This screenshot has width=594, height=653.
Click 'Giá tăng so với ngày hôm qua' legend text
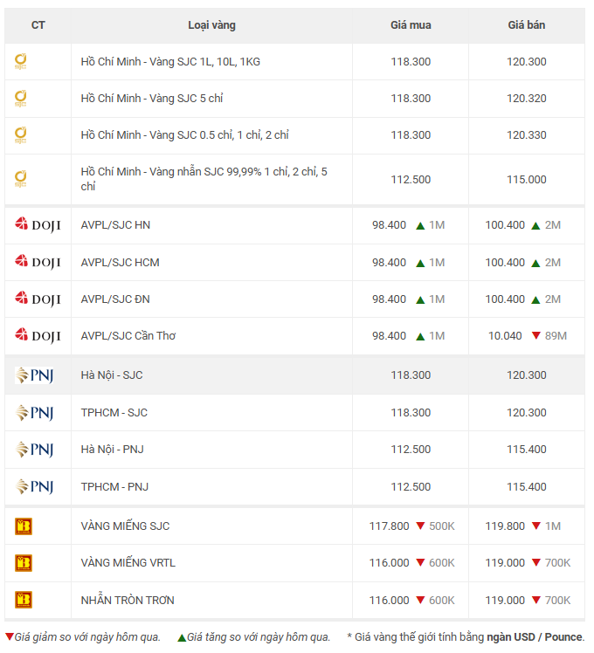pyautogui.click(x=259, y=637)
